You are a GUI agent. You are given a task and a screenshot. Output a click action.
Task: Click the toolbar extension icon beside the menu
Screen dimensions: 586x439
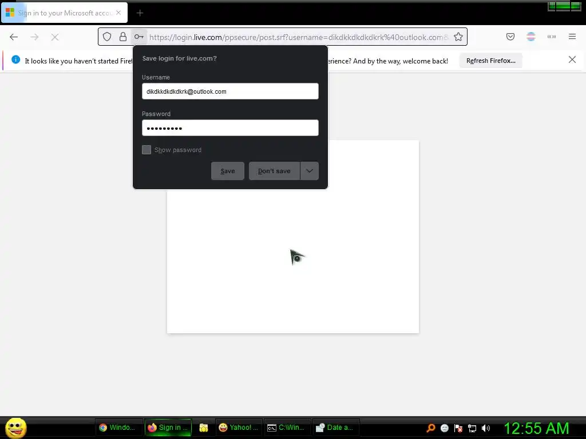click(552, 37)
